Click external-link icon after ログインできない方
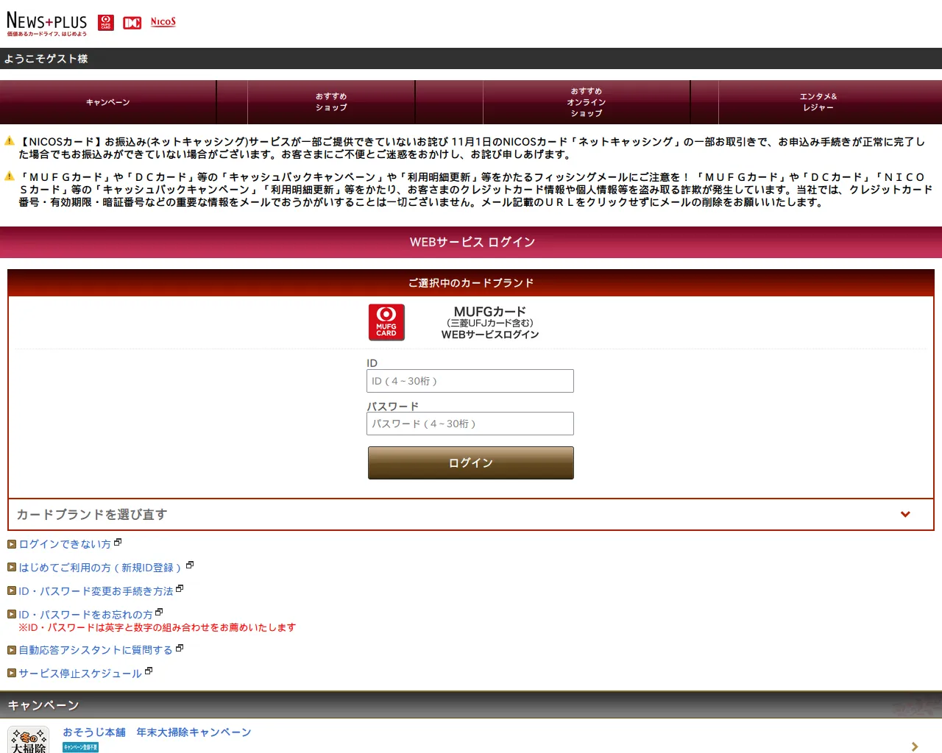The height and width of the screenshot is (753, 942). click(118, 542)
